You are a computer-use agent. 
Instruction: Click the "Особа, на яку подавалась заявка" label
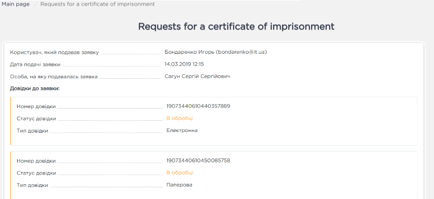tap(54, 76)
